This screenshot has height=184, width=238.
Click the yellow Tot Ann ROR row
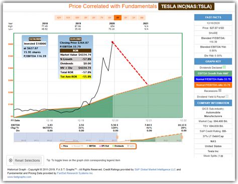[x=76, y=77]
